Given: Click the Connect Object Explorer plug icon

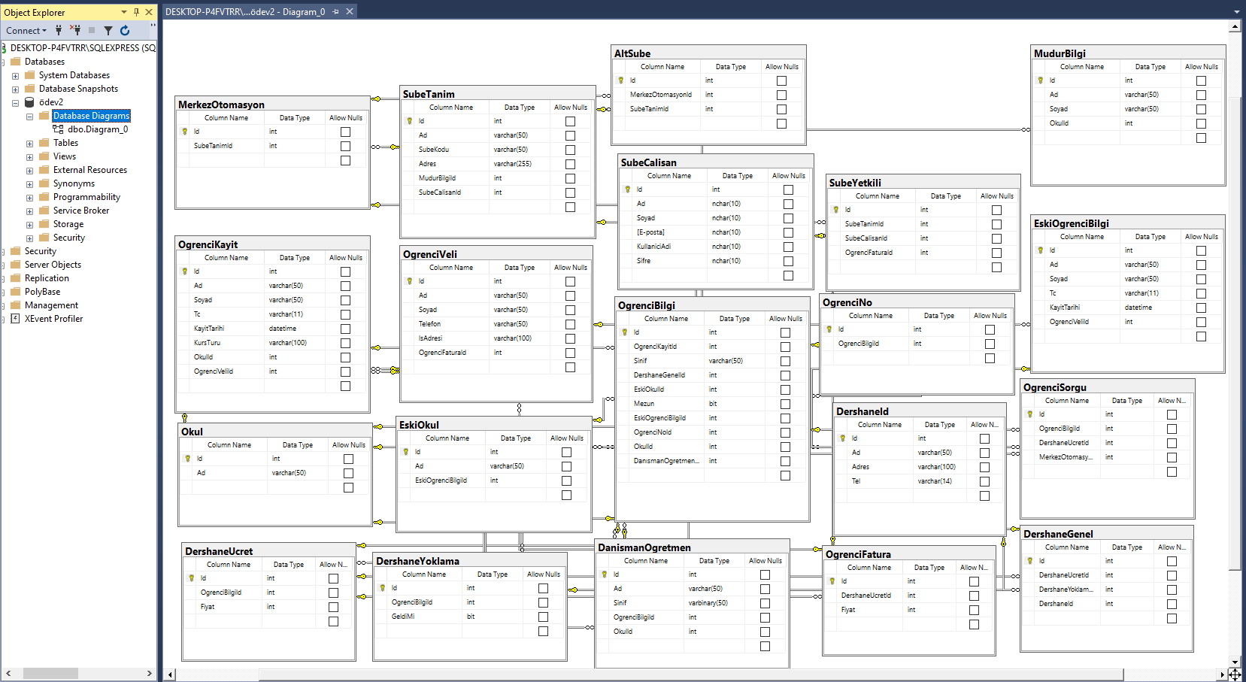Looking at the screenshot, I should click(x=59, y=30).
